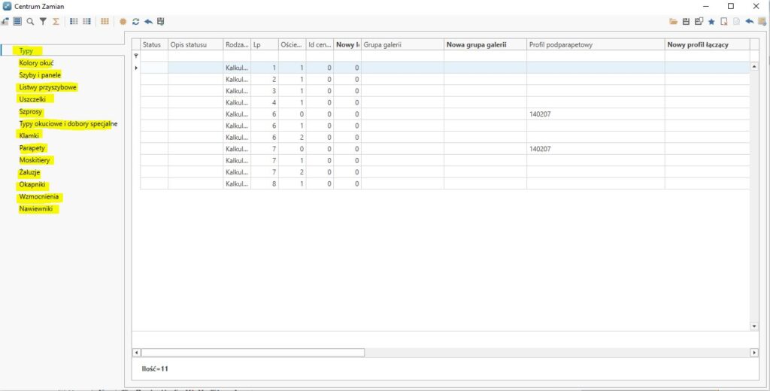Click the Grupa galerii column header
The height and width of the screenshot is (391, 770).
pyautogui.click(x=403, y=44)
